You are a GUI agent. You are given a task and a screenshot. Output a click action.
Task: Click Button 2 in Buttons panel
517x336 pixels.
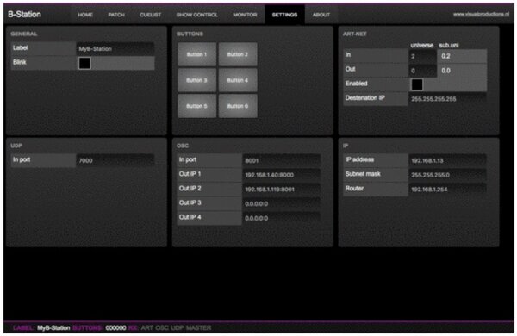pyautogui.click(x=238, y=54)
